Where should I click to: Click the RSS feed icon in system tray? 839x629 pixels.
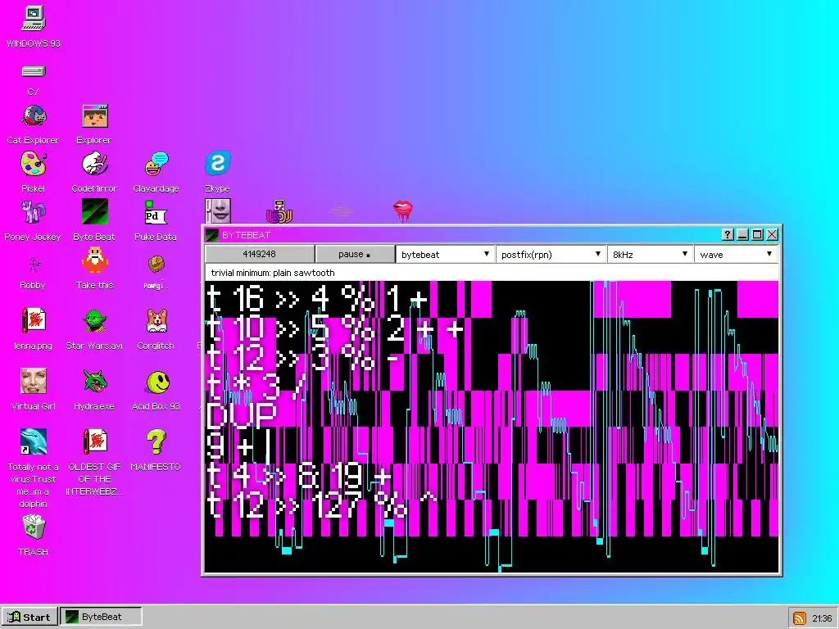pos(799,618)
